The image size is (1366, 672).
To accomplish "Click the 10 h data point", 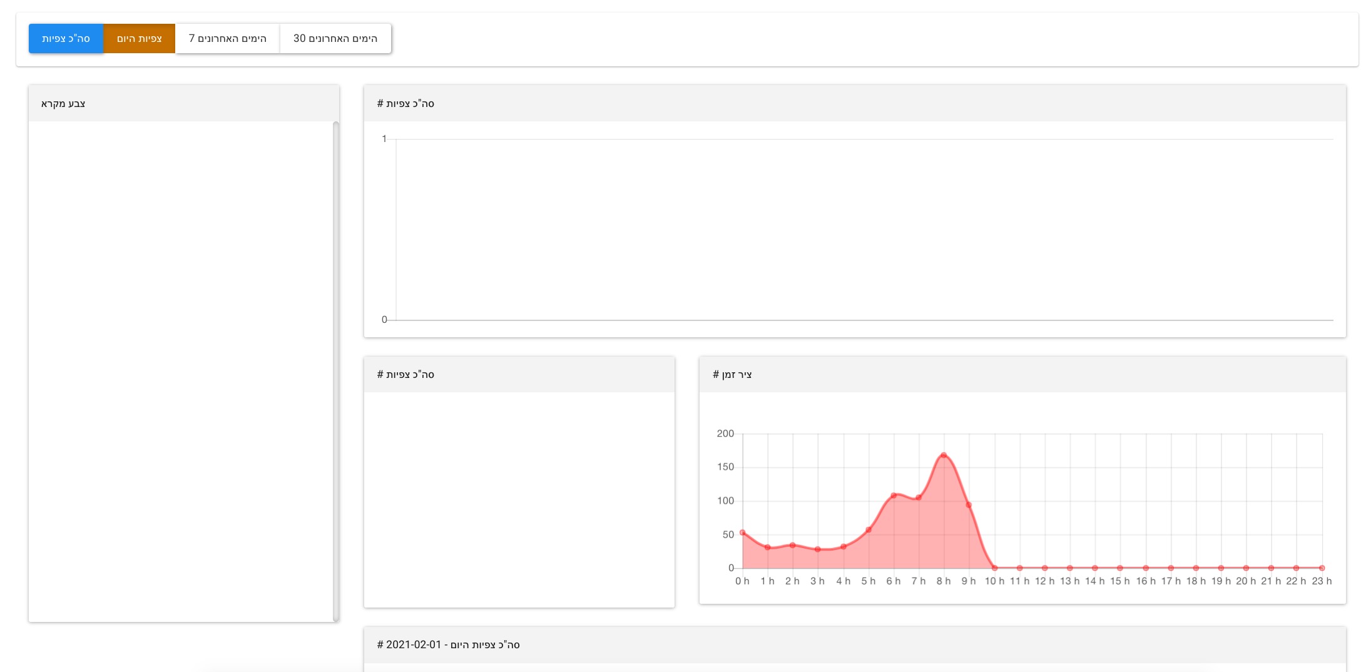I will tap(994, 568).
